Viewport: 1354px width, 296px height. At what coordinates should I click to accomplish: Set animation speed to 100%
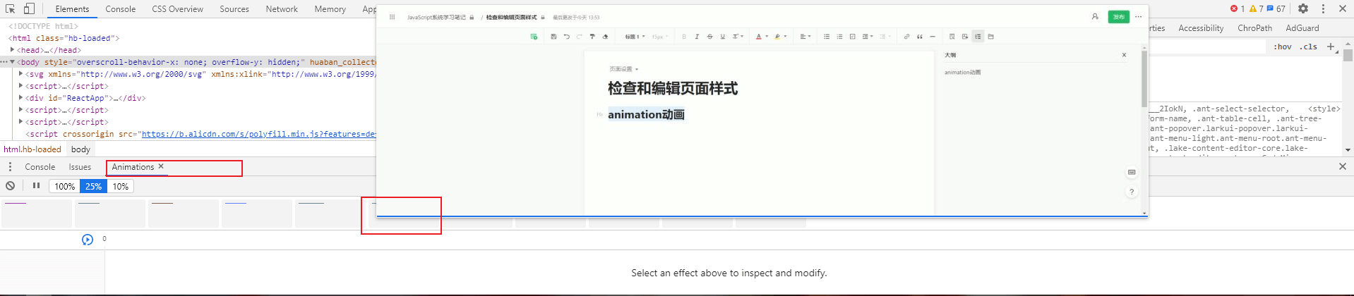coord(64,186)
